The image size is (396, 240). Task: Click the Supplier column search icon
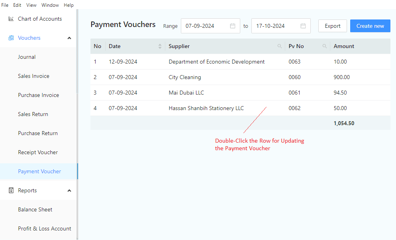tap(279, 46)
